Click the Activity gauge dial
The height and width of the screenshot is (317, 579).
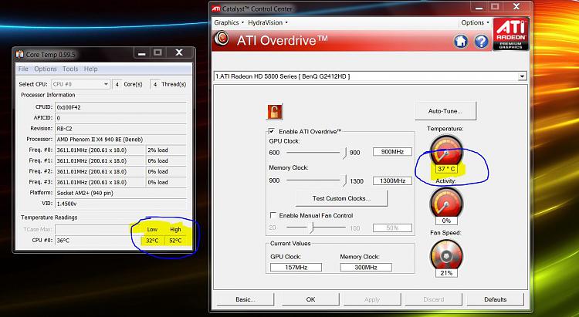pyautogui.click(x=446, y=202)
